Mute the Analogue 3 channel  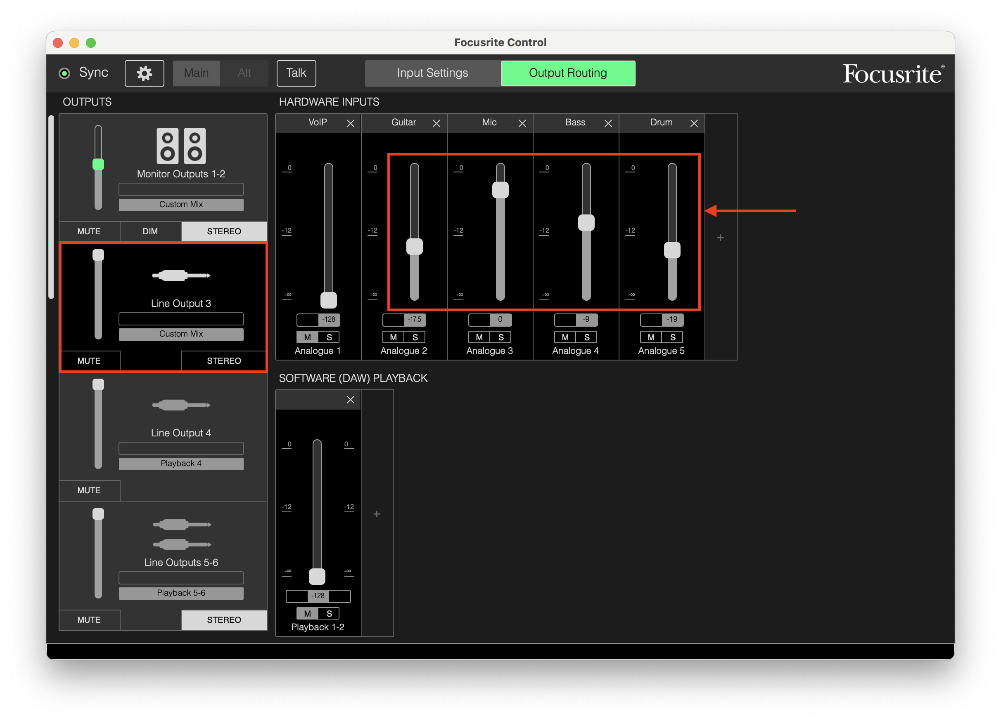(479, 337)
